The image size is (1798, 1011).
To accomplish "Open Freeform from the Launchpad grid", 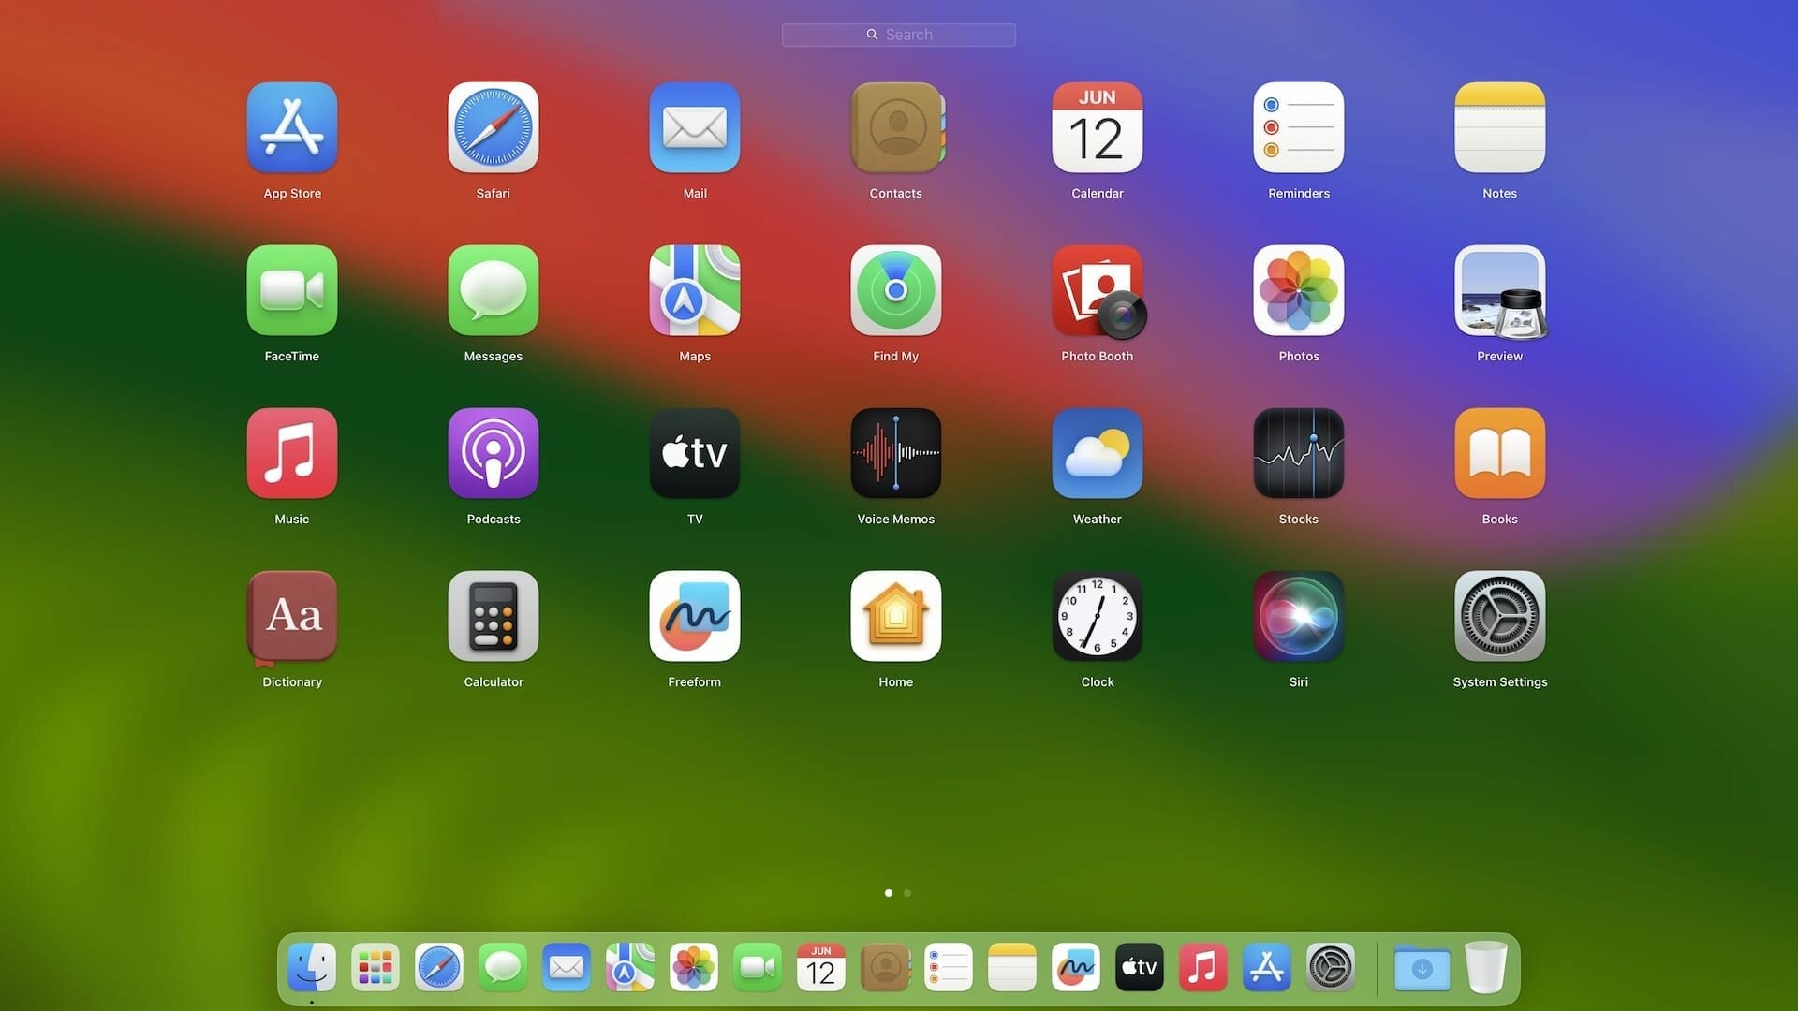I will click(x=695, y=616).
